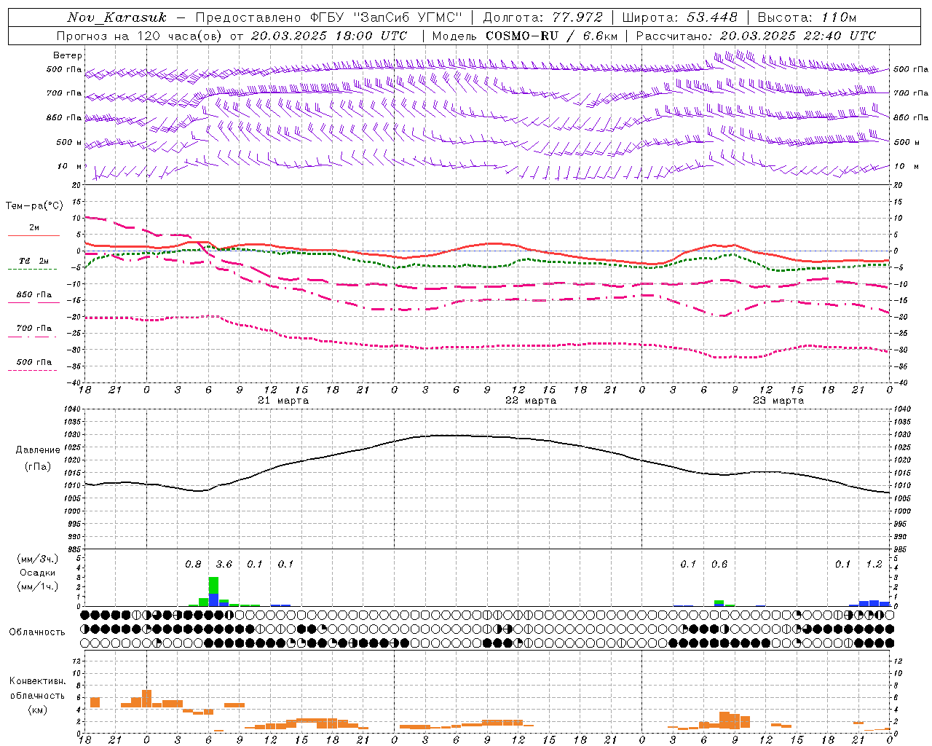This screenshot has width=932, height=746.
Task: Click the 'Конвективн.' convective cloud label
Action: (x=37, y=681)
